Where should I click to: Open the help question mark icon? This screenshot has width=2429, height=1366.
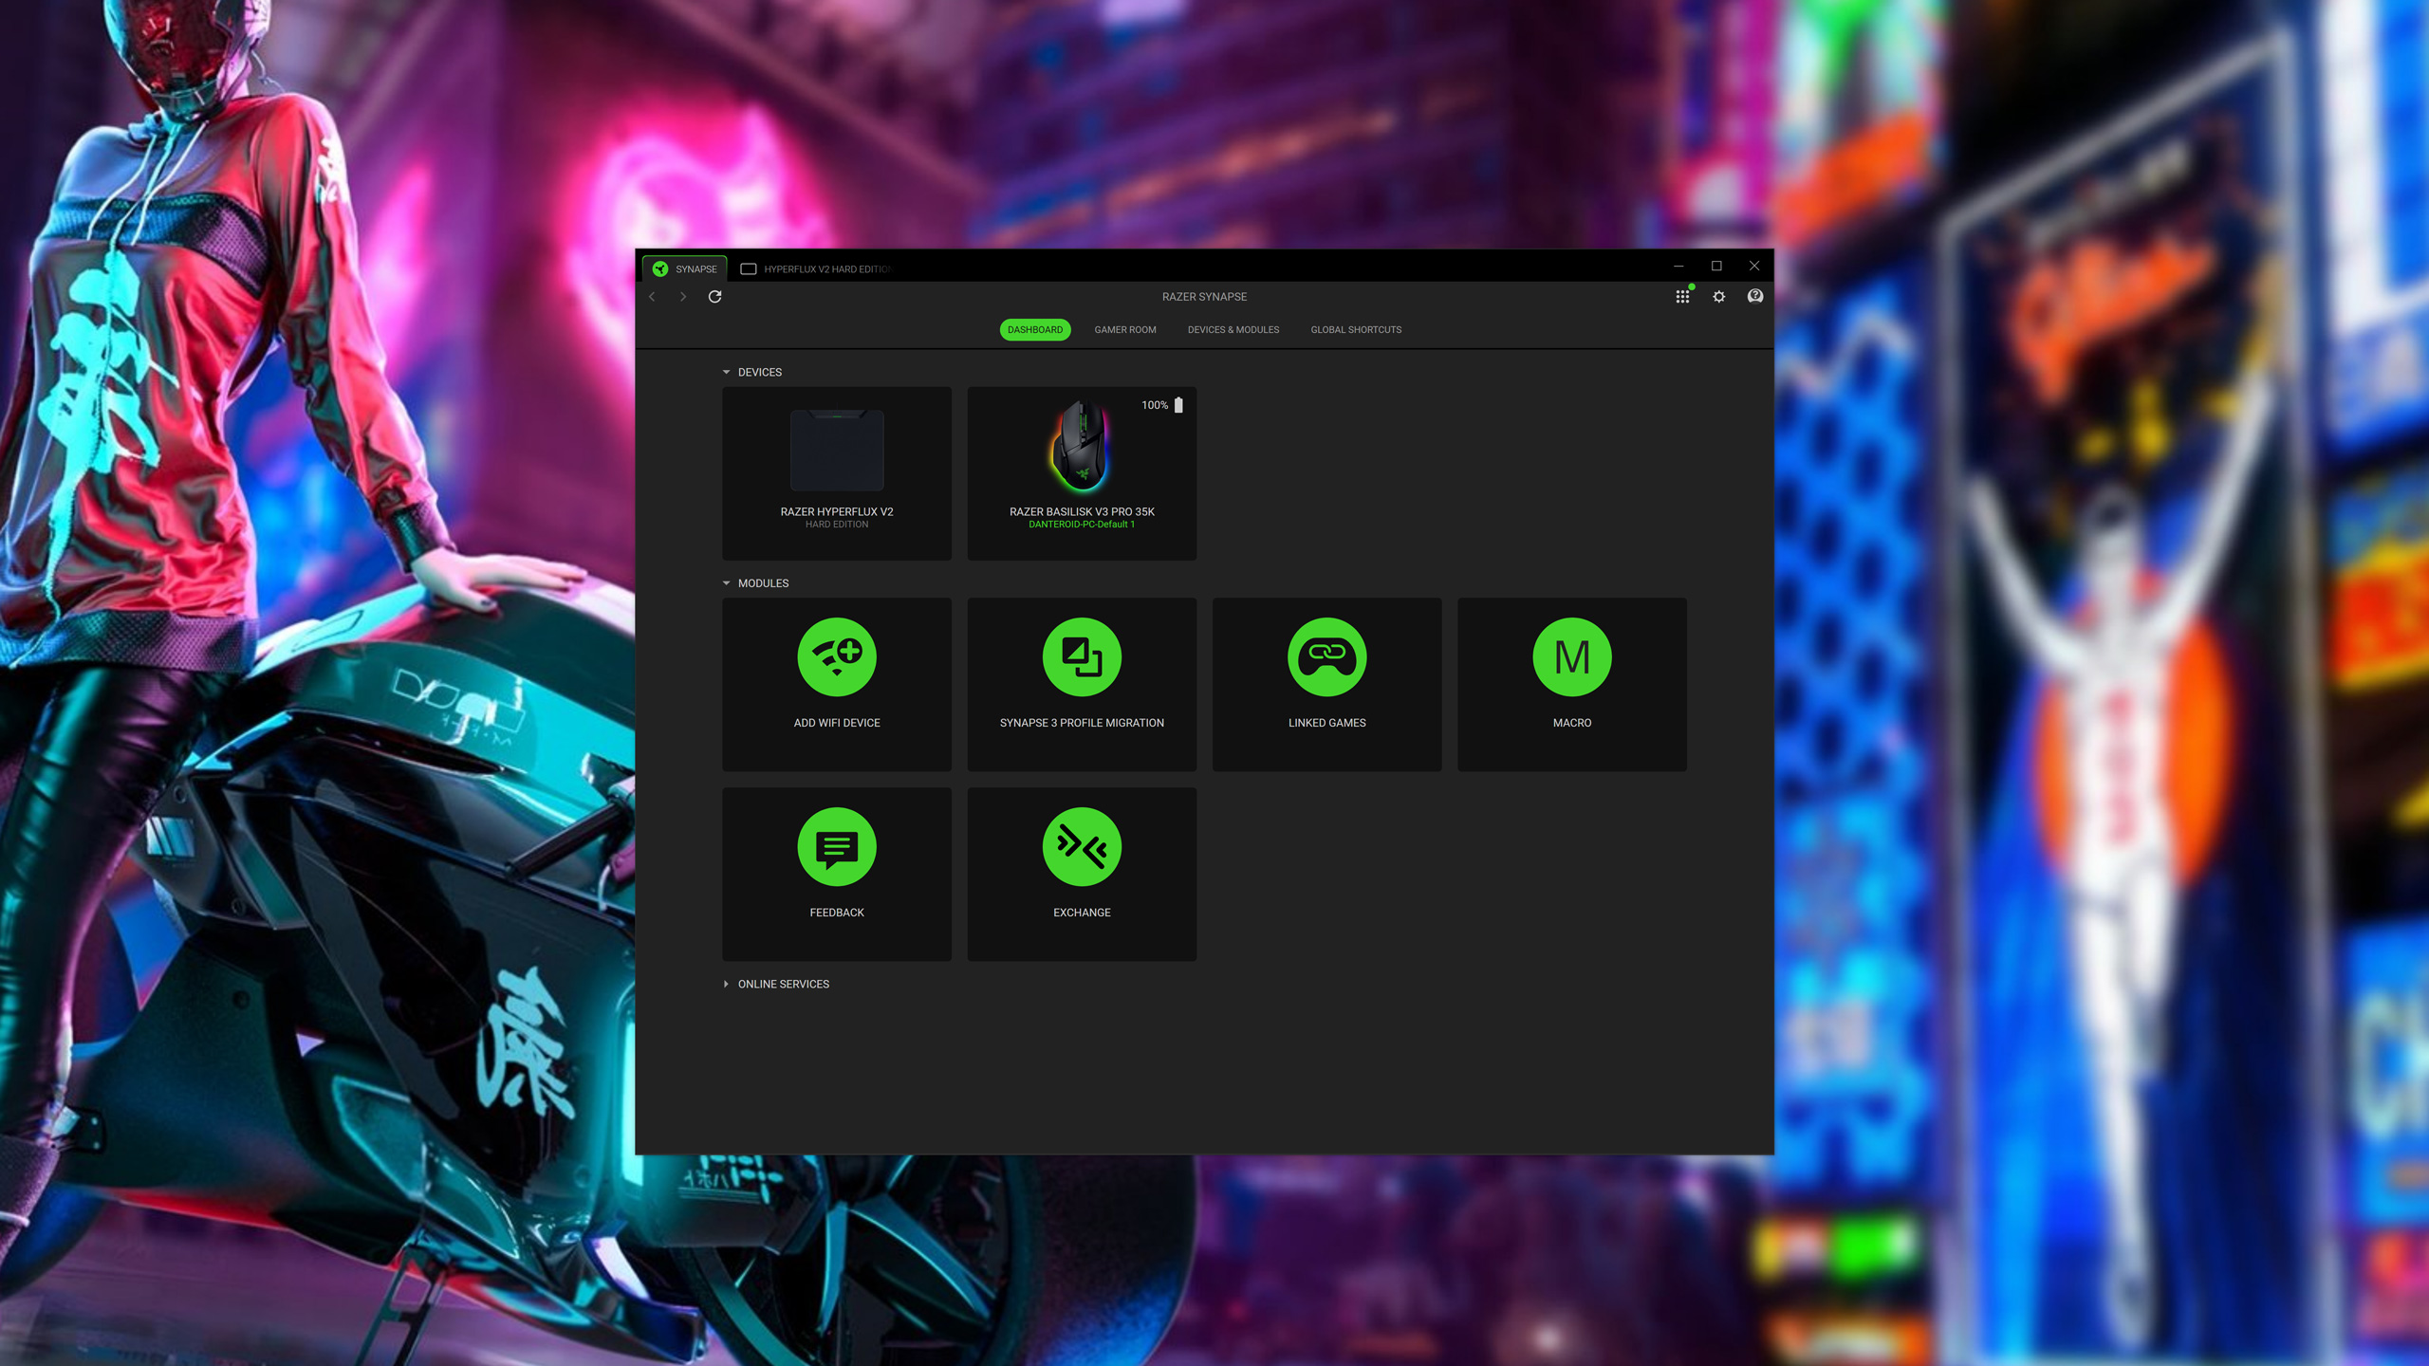pyautogui.click(x=1754, y=296)
